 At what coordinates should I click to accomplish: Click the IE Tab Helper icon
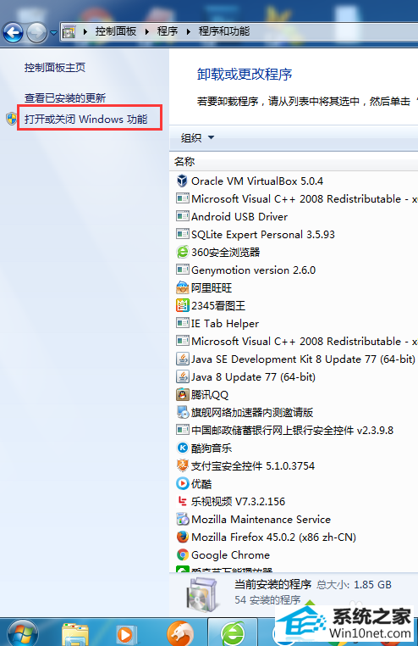click(x=182, y=323)
